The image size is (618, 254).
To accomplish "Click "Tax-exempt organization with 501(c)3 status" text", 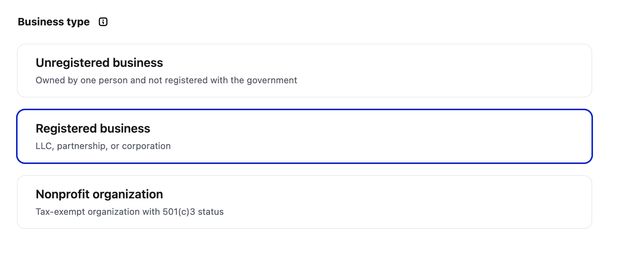I will pos(130,212).
